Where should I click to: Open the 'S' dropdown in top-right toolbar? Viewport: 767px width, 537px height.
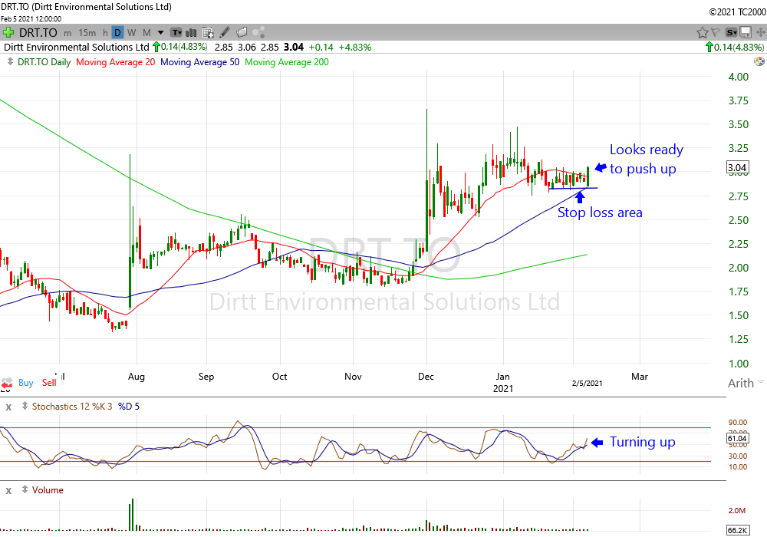[x=731, y=33]
